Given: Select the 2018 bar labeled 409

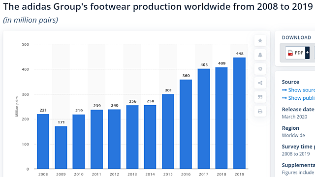Looking at the screenshot, I should coord(221,118).
